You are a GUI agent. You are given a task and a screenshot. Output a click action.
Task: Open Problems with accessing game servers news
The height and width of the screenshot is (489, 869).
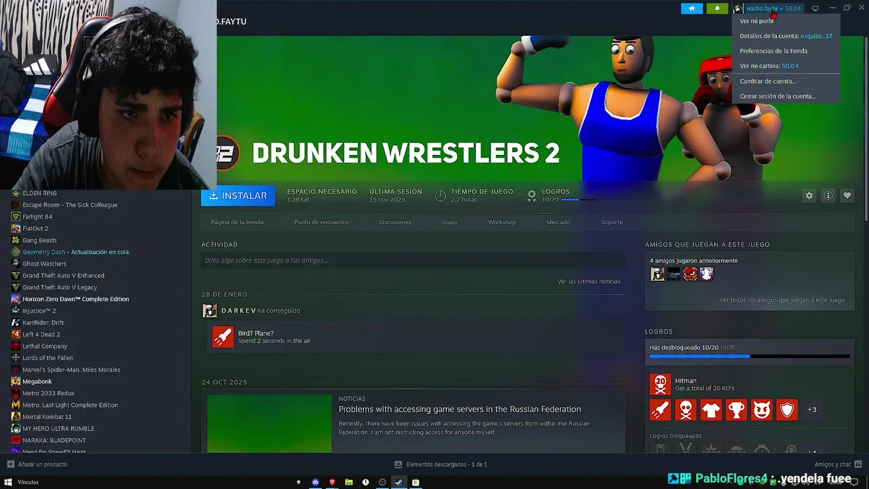(460, 409)
